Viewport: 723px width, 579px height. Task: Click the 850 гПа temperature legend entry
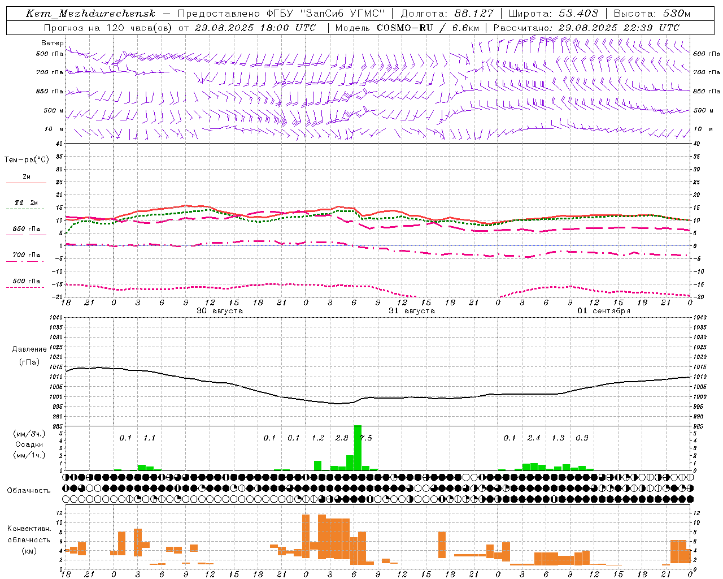pos(27,229)
